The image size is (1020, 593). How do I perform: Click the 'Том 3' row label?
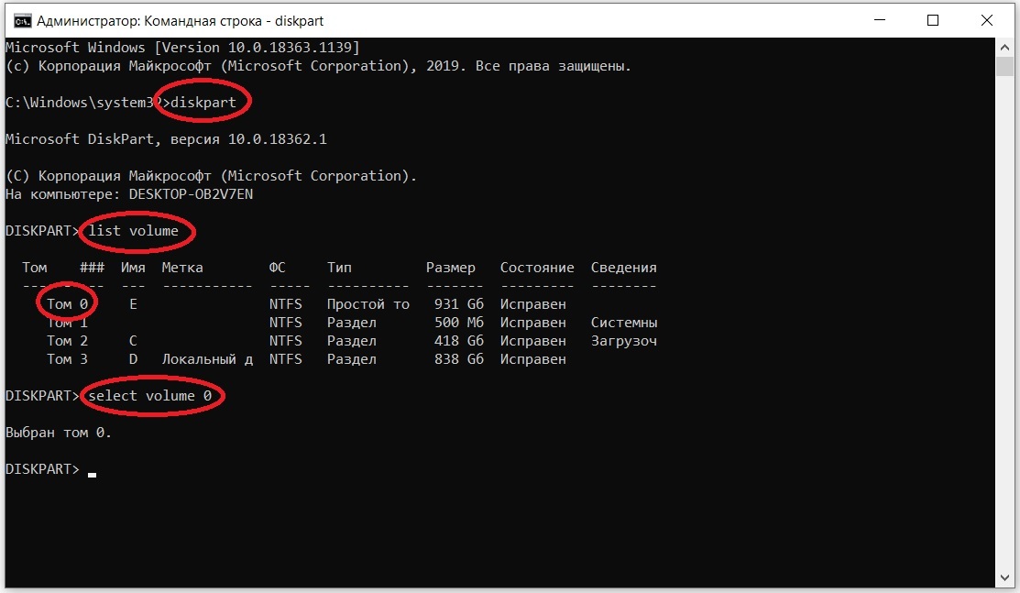pyautogui.click(x=67, y=358)
